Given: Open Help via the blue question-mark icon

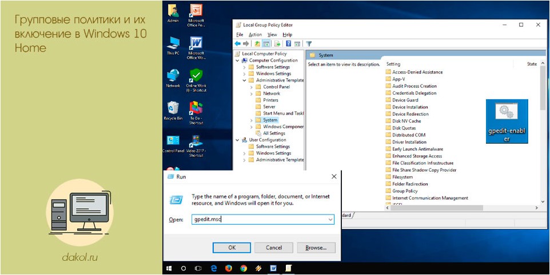Looking at the screenshot, I should (289, 44).
